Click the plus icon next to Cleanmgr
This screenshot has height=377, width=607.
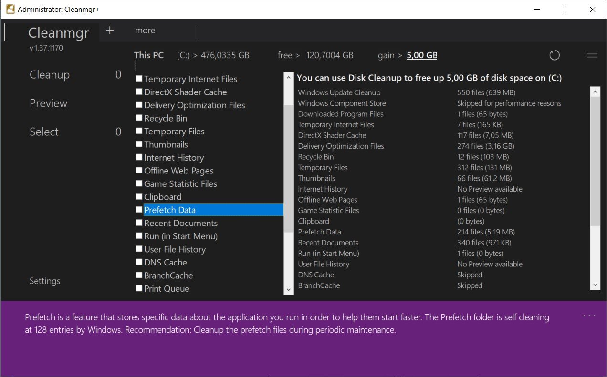click(110, 30)
